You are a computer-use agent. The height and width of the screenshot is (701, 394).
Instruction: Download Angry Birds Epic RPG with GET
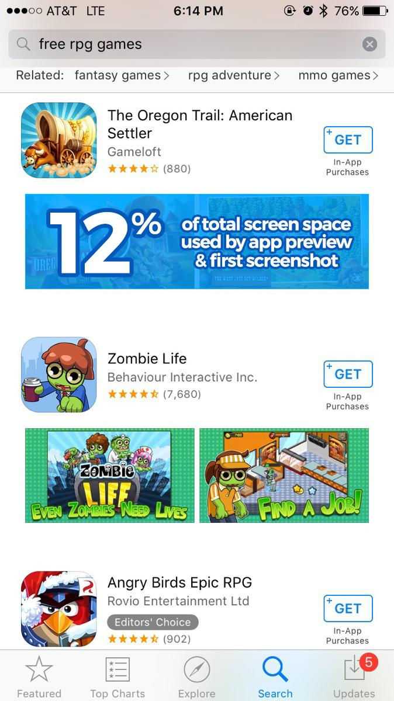[348, 608]
